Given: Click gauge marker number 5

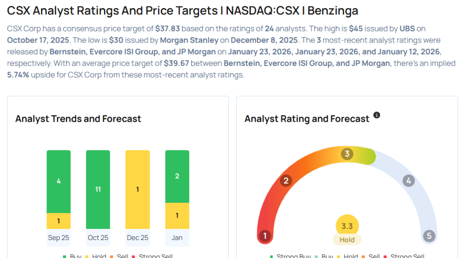Looking at the screenshot, I should coord(429,236).
